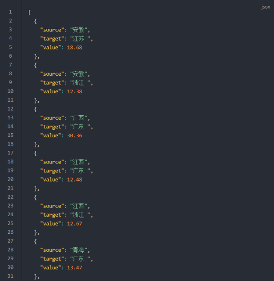The height and width of the screenshot is (281, 274).
Task: Click the value 12.67 number
Action: 75,223
